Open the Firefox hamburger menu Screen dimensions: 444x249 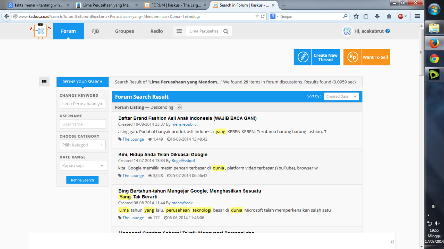click(417, 16)
